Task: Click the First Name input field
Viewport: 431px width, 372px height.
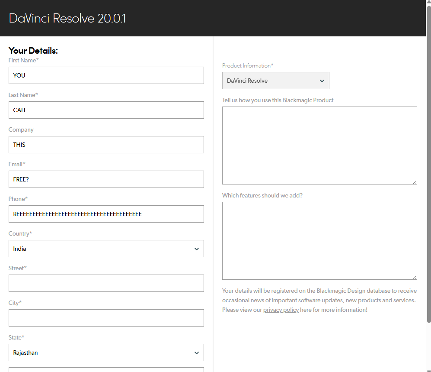Action: (106, 75)
